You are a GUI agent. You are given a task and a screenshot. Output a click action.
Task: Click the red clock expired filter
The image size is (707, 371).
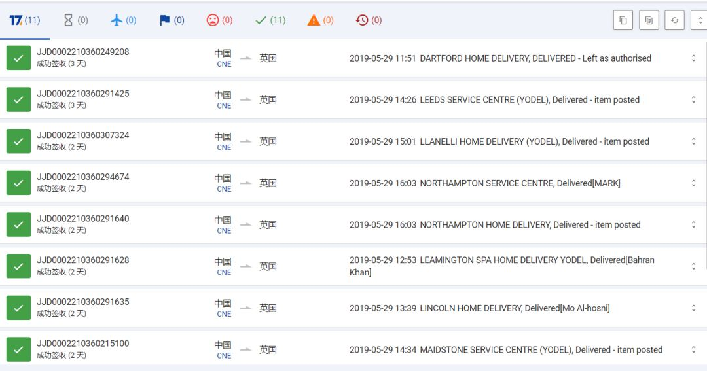(369, 20)
